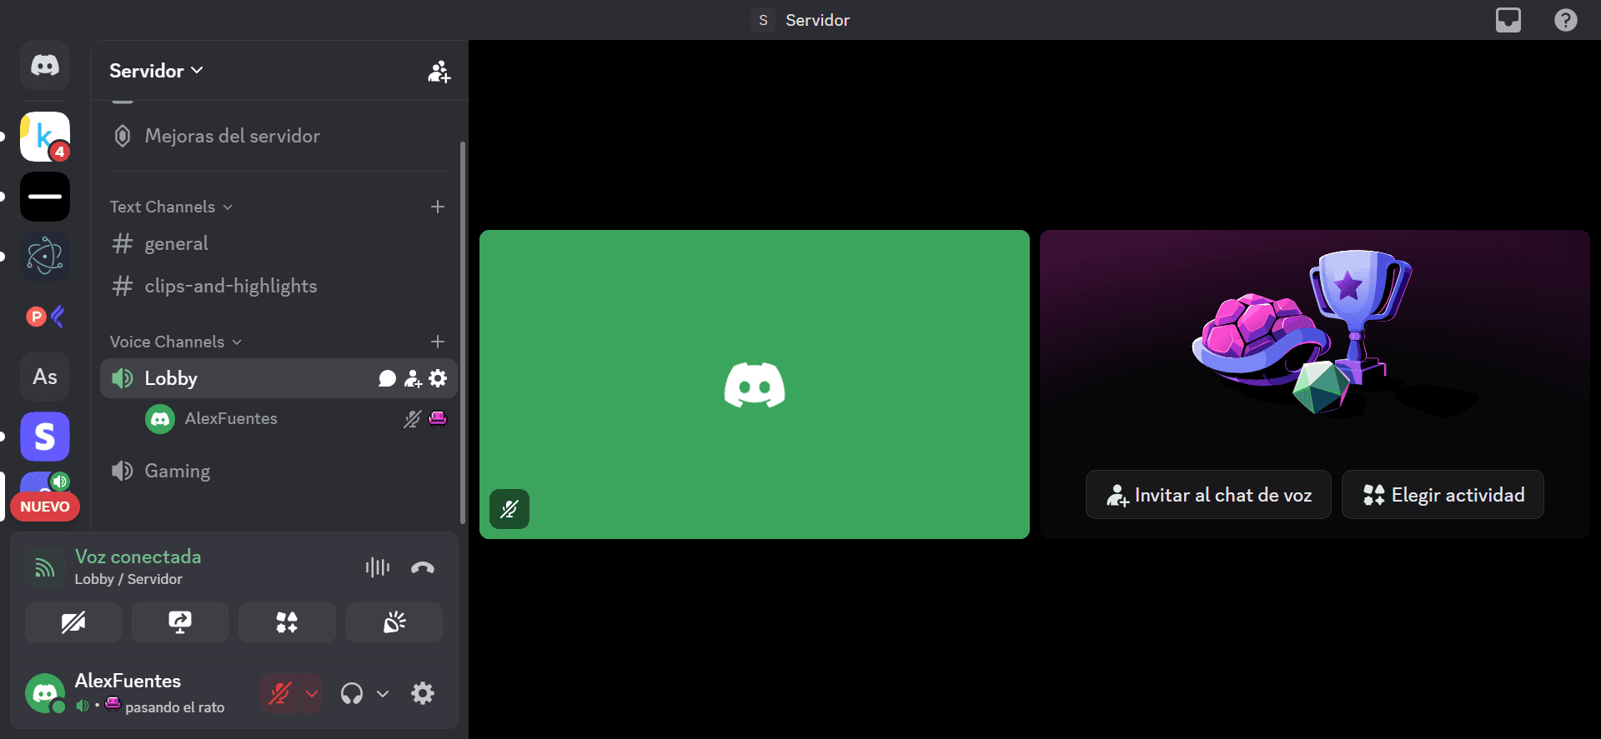This screenshot has height=739, width=1601.
Task: Click the activity icon next to AlexFuentes
Action: pyautogui.click(x=438, y=418)
